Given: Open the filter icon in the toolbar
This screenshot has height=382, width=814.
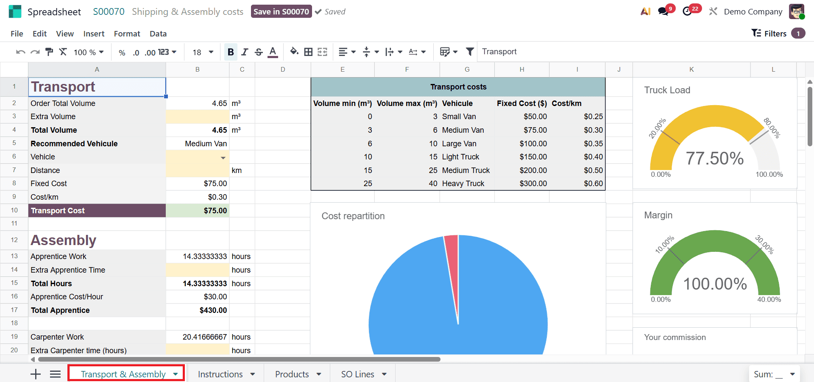Looking at the screenshot, I should click(470, 52).
